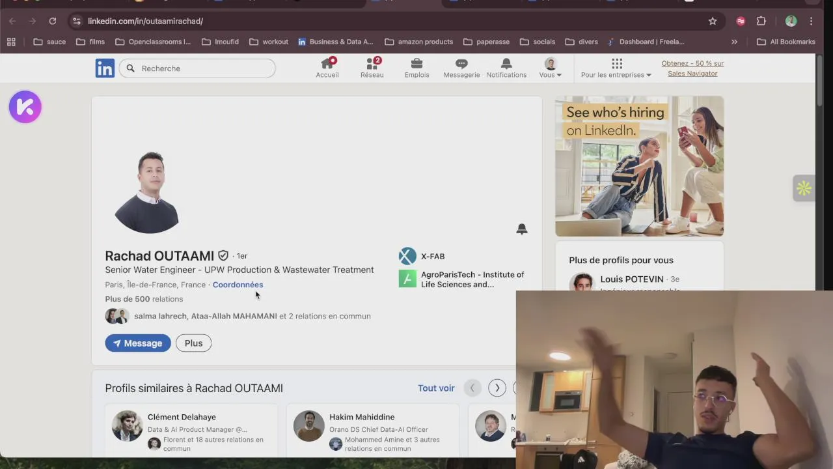Click Tout voir link
Screen dimensions: 833x469
(436, 388)
